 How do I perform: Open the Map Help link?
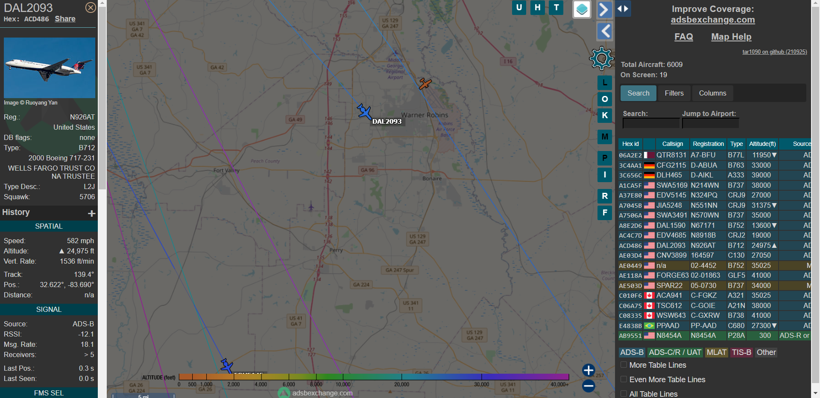click(731, 37)
